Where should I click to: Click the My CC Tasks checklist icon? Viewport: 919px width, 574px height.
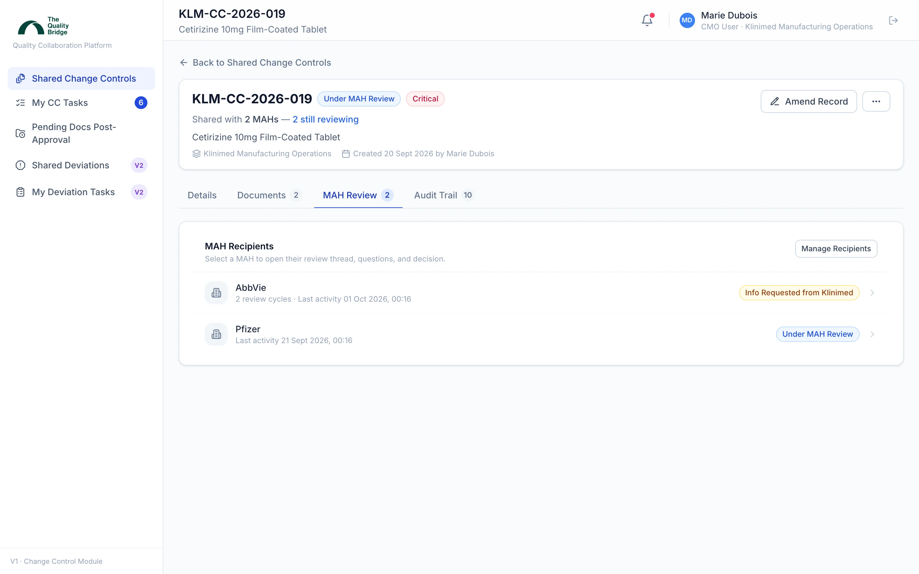[20, 103]
